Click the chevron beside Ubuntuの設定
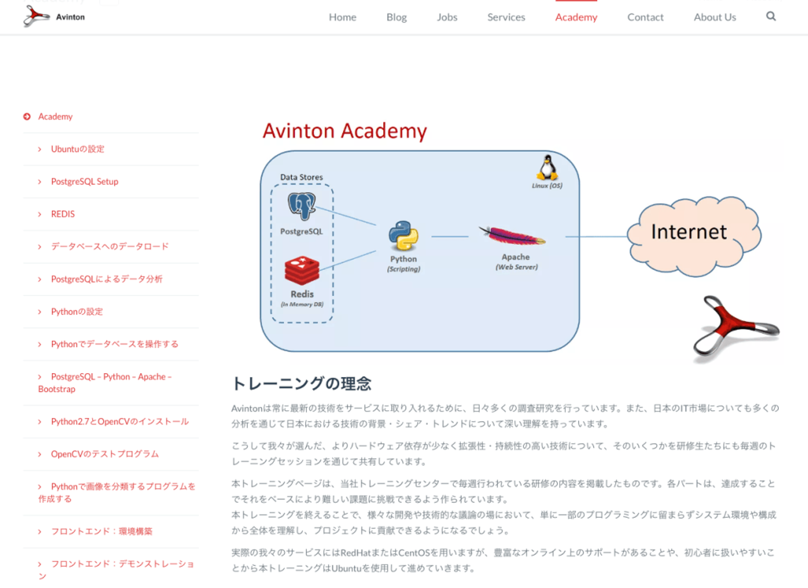This screenshot has height=588, width=808. (x=40, y=149)
